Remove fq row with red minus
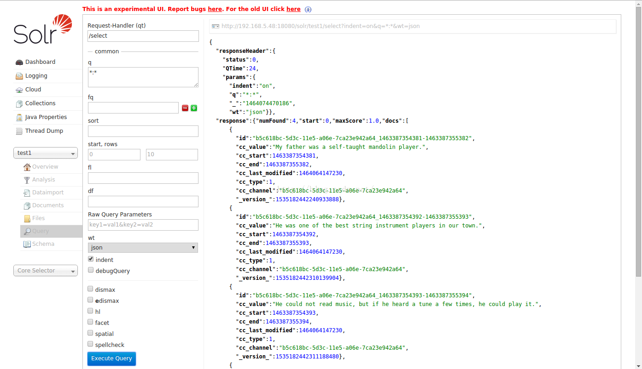642x369 pixels. pyautogui.click(x=185, y=108)
